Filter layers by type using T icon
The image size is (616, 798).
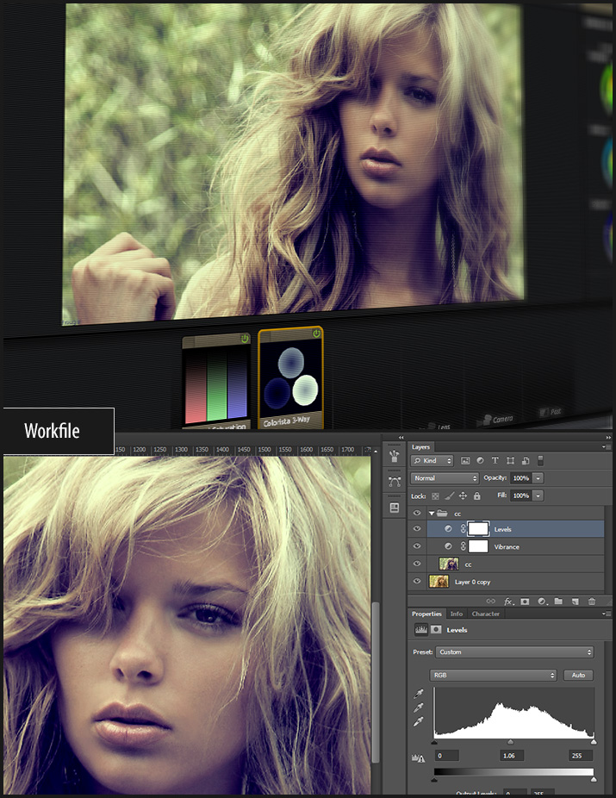tap(495, 461)
